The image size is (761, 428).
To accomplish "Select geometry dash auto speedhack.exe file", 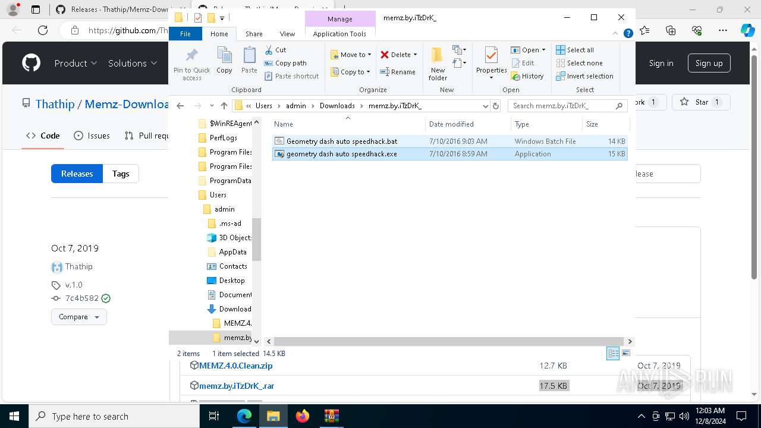I will click(449, 154).
